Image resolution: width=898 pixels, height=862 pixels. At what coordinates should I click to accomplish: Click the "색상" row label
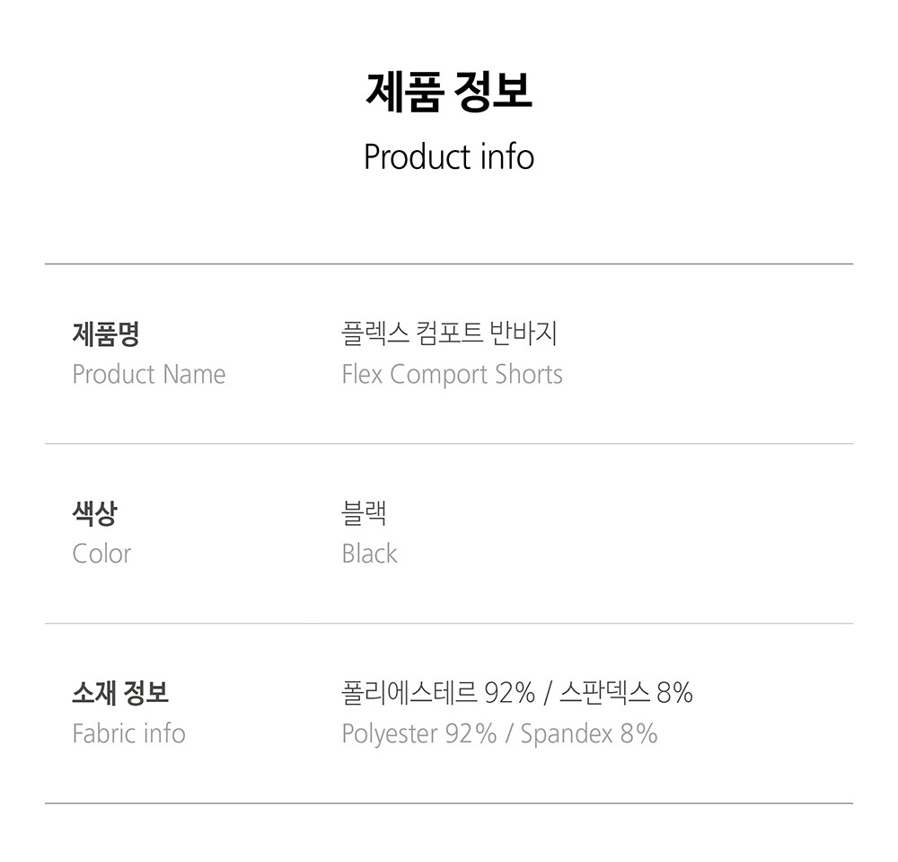coord(94,514)
